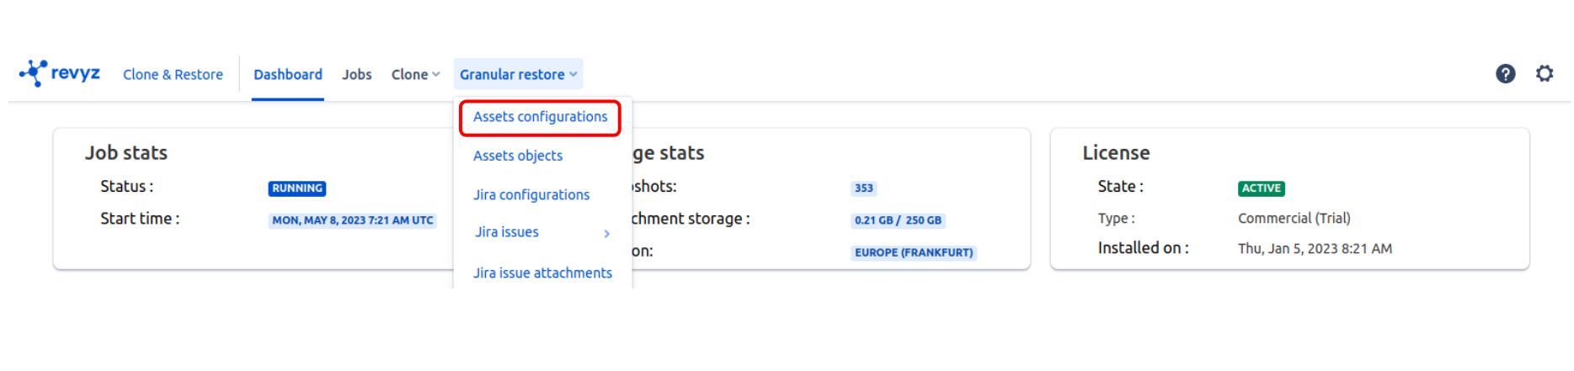
Task: Open the settings gear icon
Action: pyautogui.click(x=1545, y=74)
